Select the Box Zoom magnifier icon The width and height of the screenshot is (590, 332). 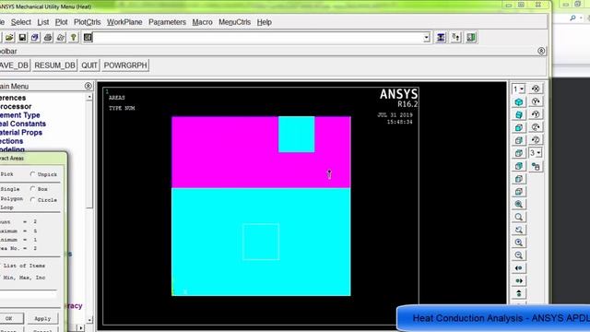[519, 218]
